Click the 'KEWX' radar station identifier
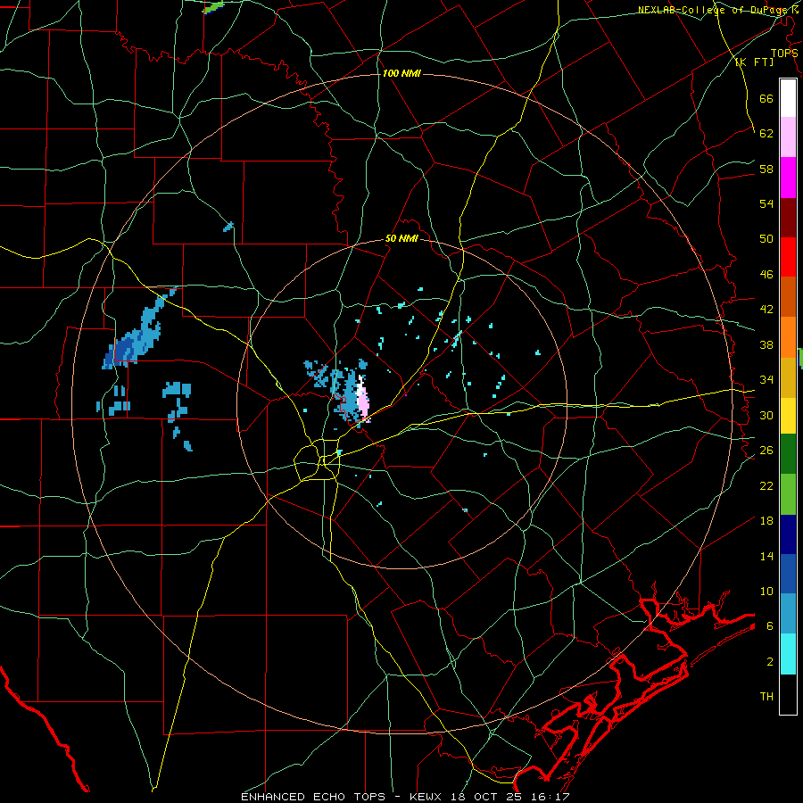This screenshot has width=803, height=803. pos(427,797)
